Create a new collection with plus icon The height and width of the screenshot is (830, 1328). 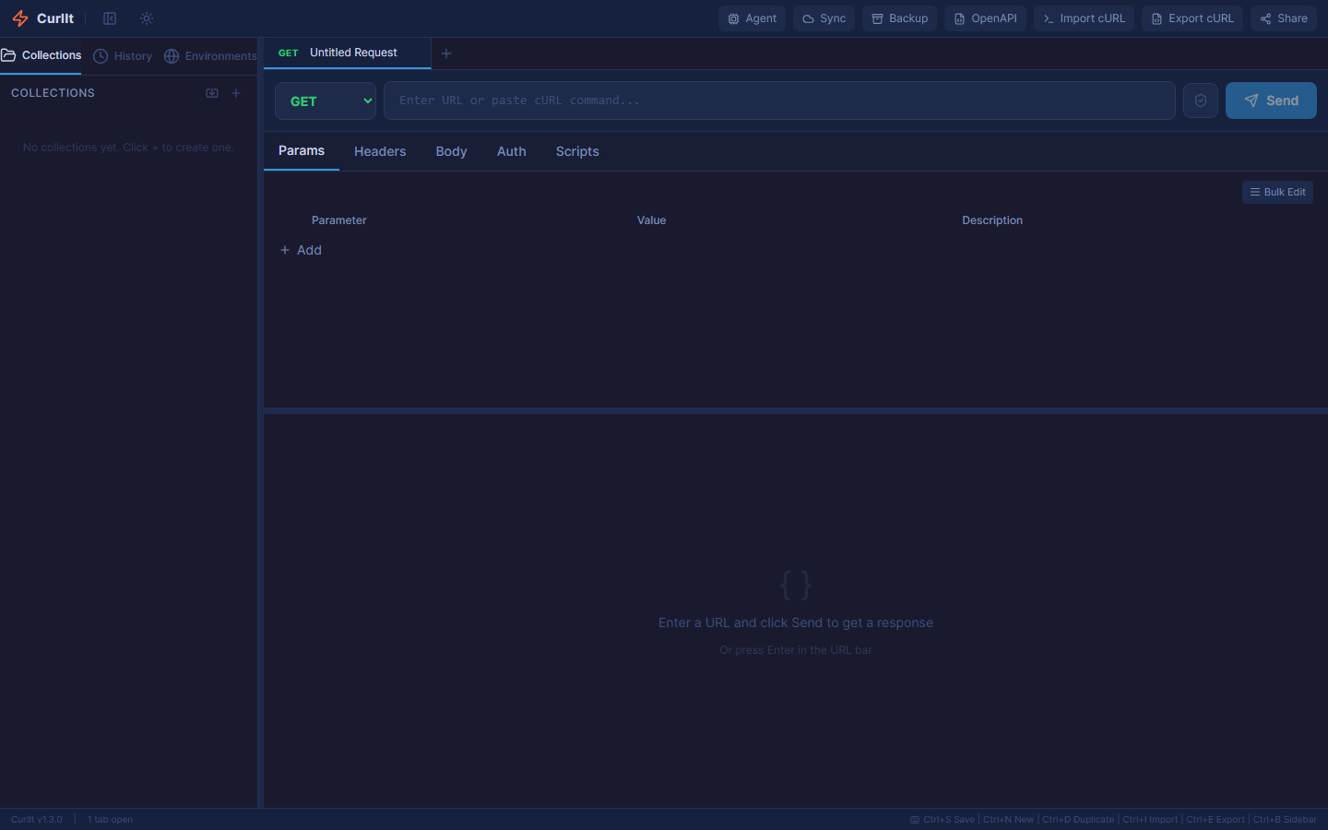(236, 93)
